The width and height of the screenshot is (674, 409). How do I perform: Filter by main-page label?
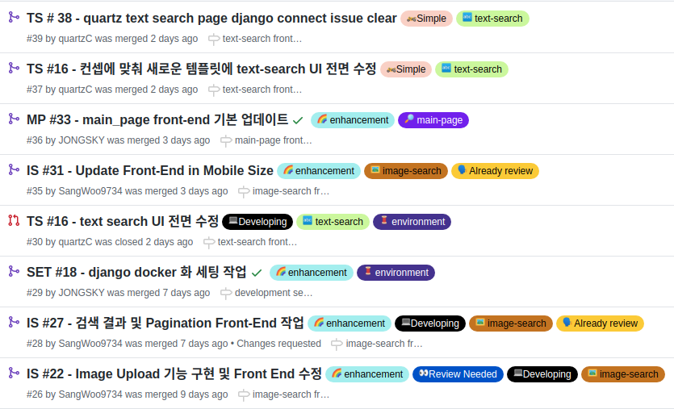433,120
